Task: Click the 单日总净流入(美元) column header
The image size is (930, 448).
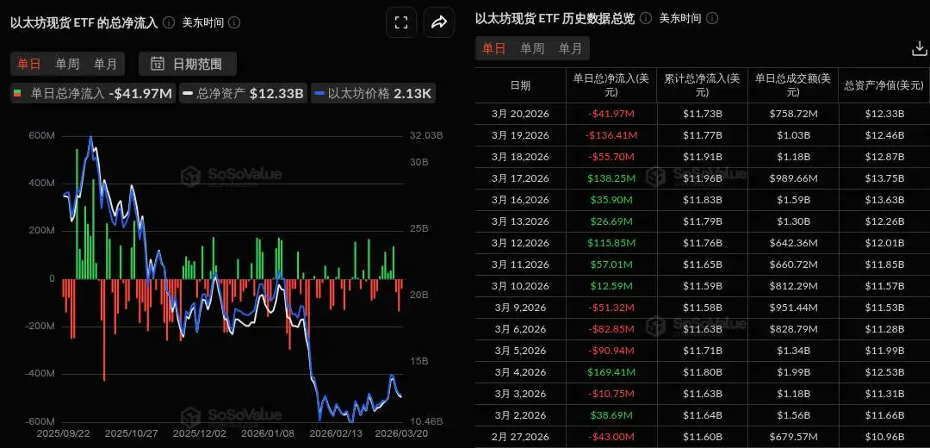Action: pos(611,85)
